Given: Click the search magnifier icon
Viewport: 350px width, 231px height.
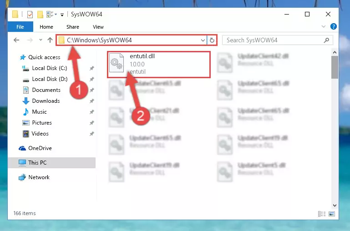Looking at the screenshot, I should coord(327,40).
